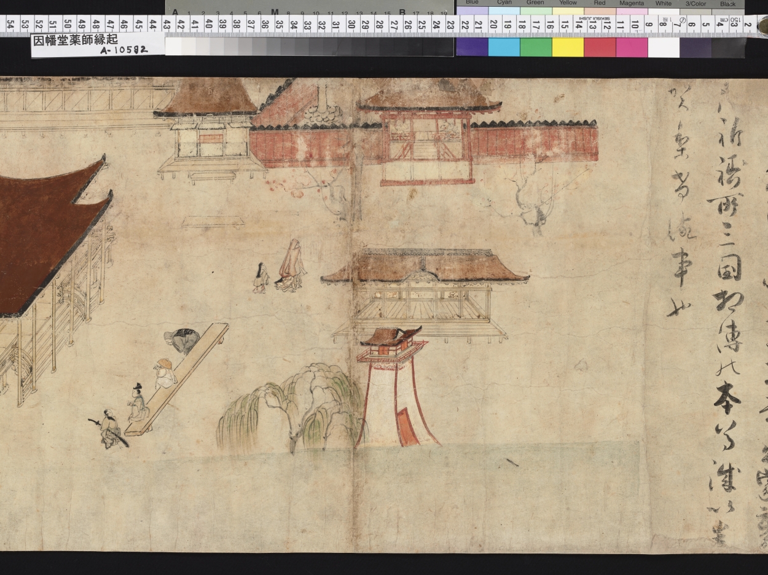Click the Blue color patch on chart
This screenshot has width=768, height=575.
point(472,47)
